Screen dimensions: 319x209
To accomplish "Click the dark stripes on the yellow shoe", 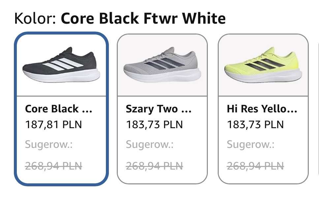I will (x=265, y=64).
